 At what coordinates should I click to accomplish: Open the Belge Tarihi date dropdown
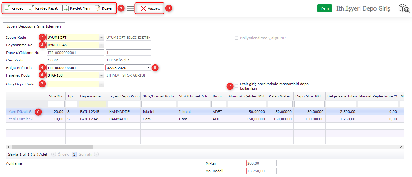(x=148, y=68)
